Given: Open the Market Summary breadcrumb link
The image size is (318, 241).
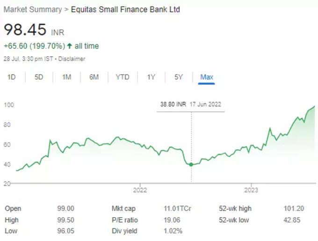Looking at the screenshot, I should pyautogui.click(x=33, y=9).
